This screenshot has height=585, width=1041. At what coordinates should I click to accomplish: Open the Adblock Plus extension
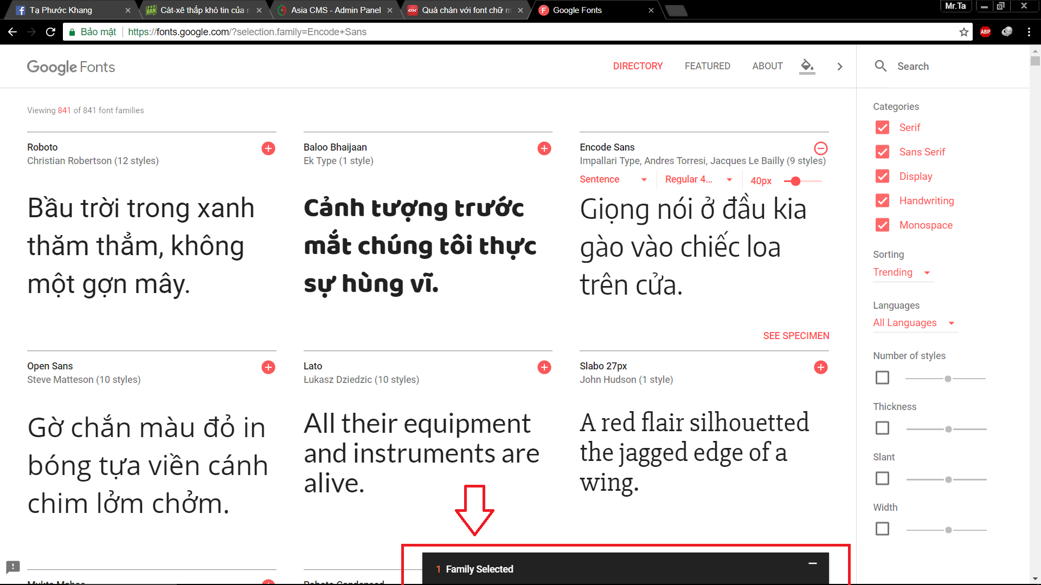pyautogui.click(x=985, y=32)
